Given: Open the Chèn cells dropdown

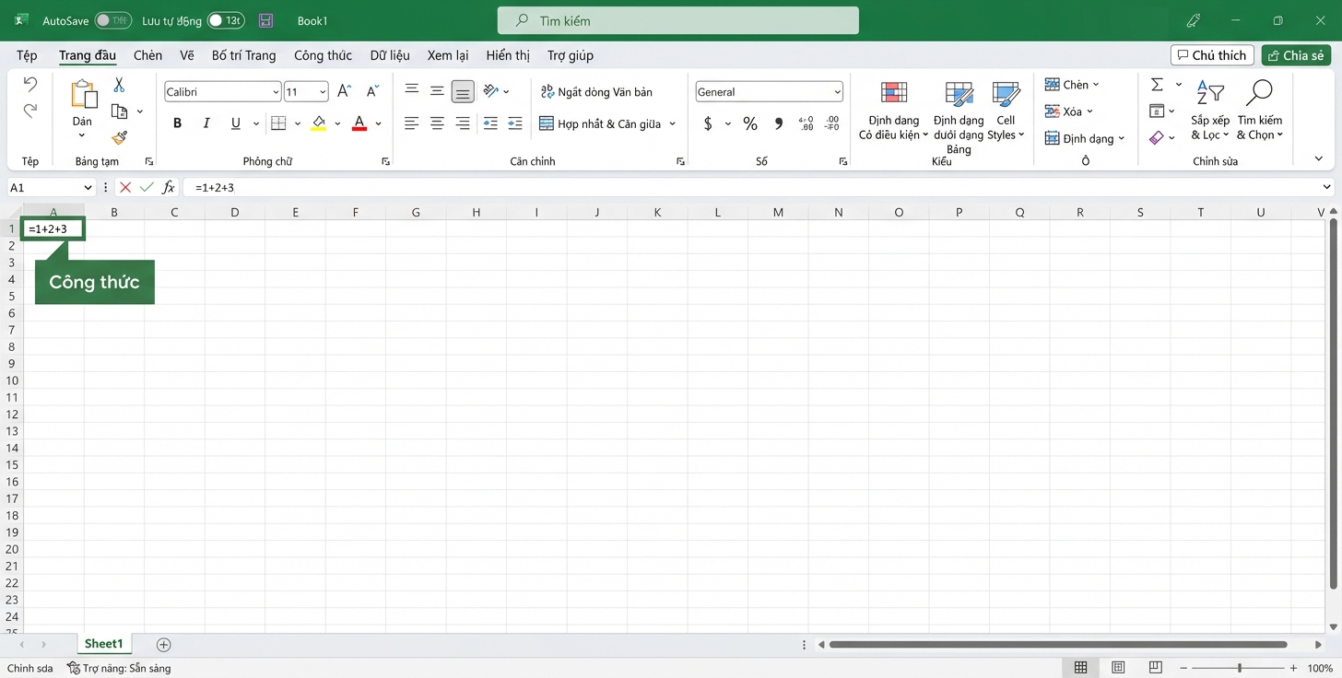Looking at the screenshot, I should 1072,85.
